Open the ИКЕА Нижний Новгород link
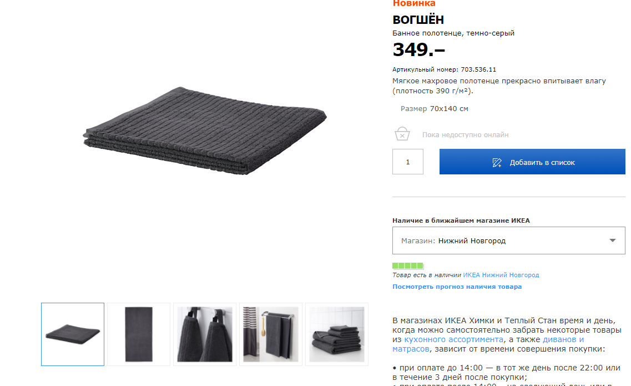The width and height of the screenshot is (631, 386). (501, 275)
